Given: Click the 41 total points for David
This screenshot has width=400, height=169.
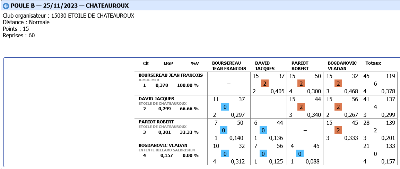Looking at the screenshot, I should click(x=366, y=99).
